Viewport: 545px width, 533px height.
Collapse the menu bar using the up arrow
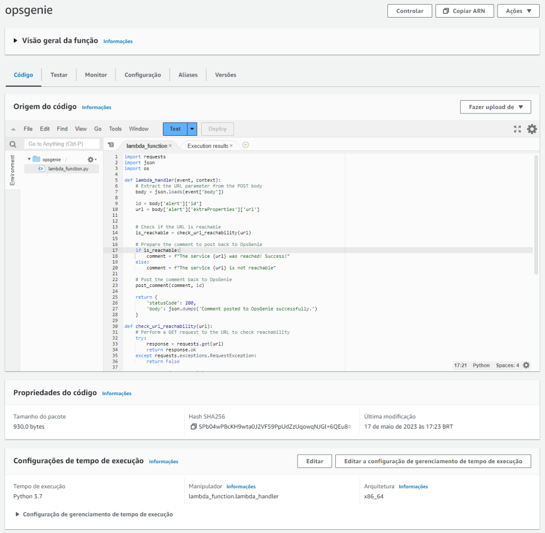point(13,129)
